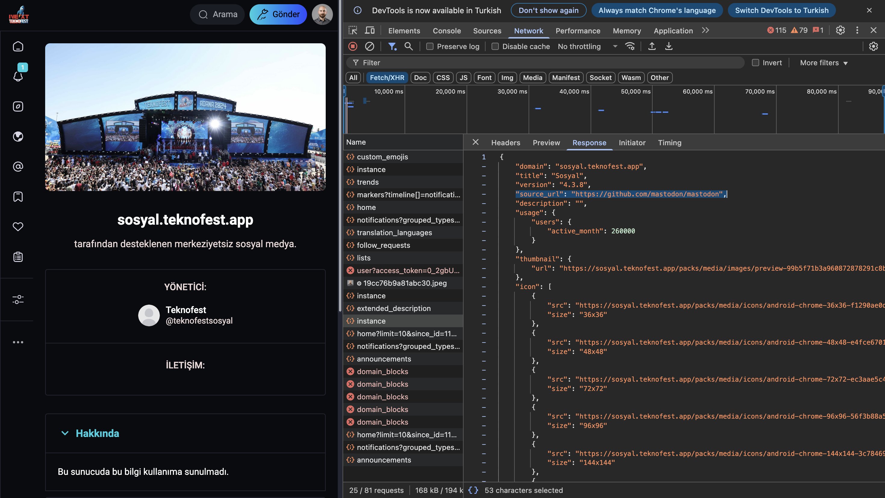Screen dimensions: 885x498
Task: Open preferences sliders icon in sidebar
Action: point(18,299)
